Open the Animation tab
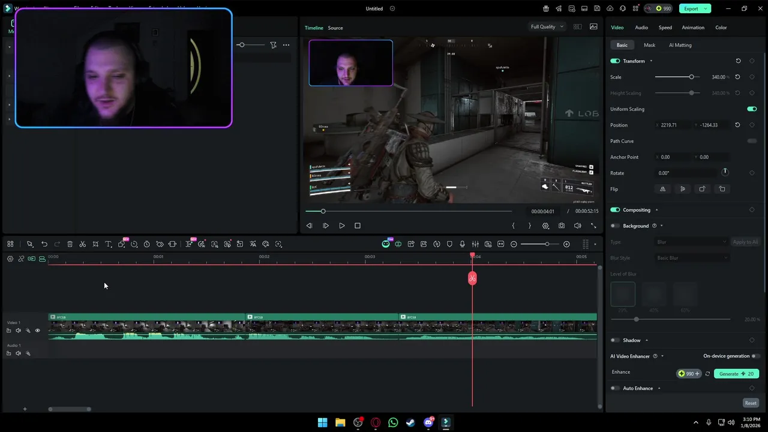 (x=693, y=28)
